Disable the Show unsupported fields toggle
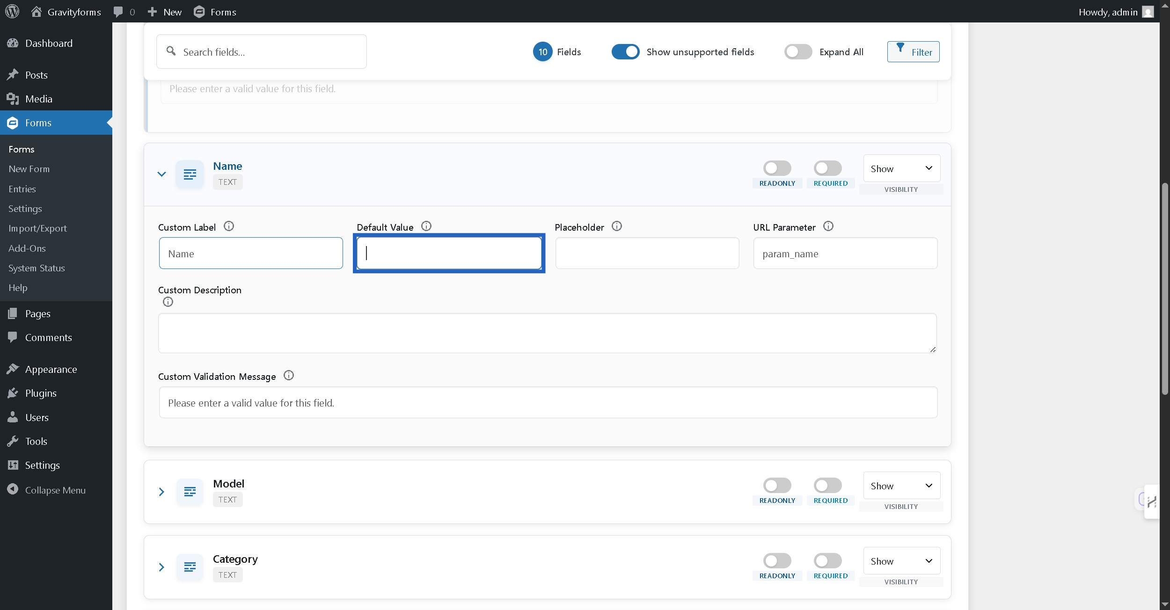 [x=625, y=51]
